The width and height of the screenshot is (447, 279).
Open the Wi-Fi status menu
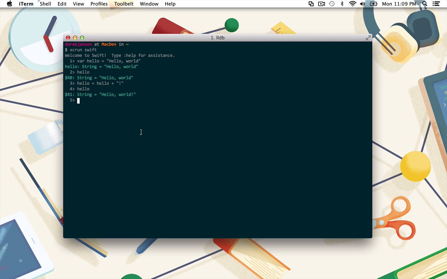pos(353,4)
